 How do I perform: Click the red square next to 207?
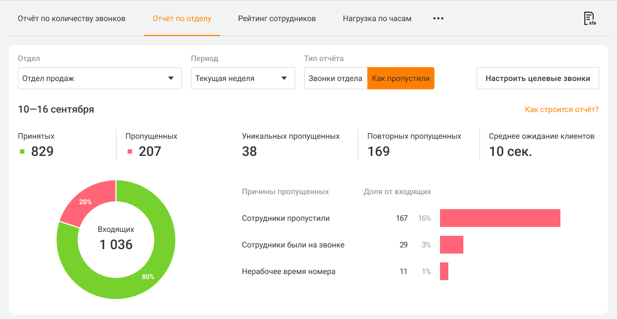tap(130, 151)
